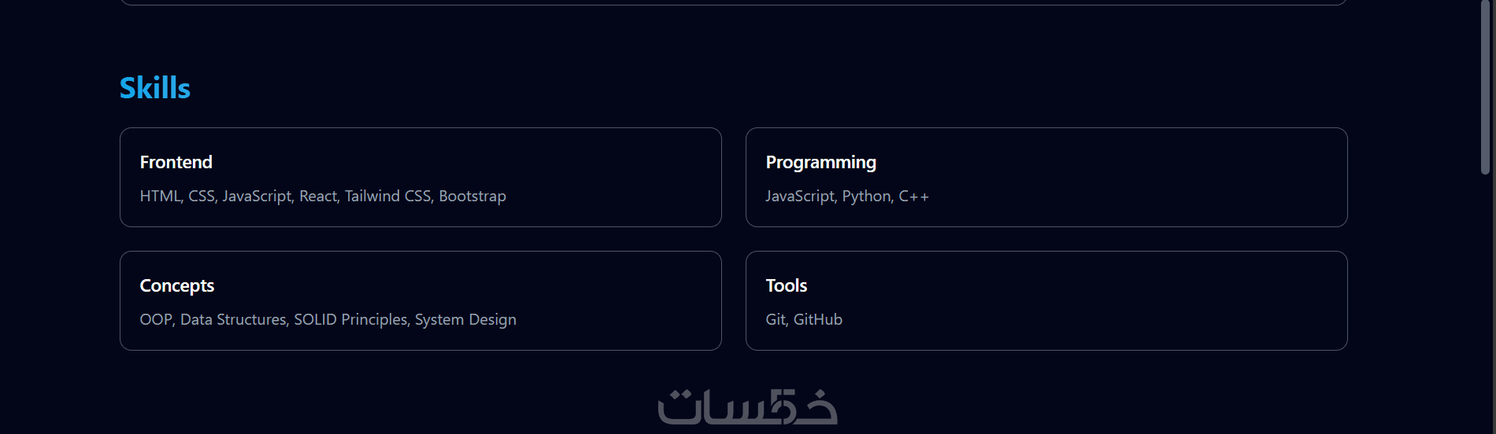Click the blue Skills section heading

point(155,88)
